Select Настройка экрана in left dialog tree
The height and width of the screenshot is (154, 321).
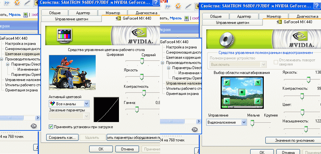[20, 44]
